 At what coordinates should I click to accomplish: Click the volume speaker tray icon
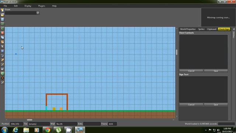click(x=219, y=130)
